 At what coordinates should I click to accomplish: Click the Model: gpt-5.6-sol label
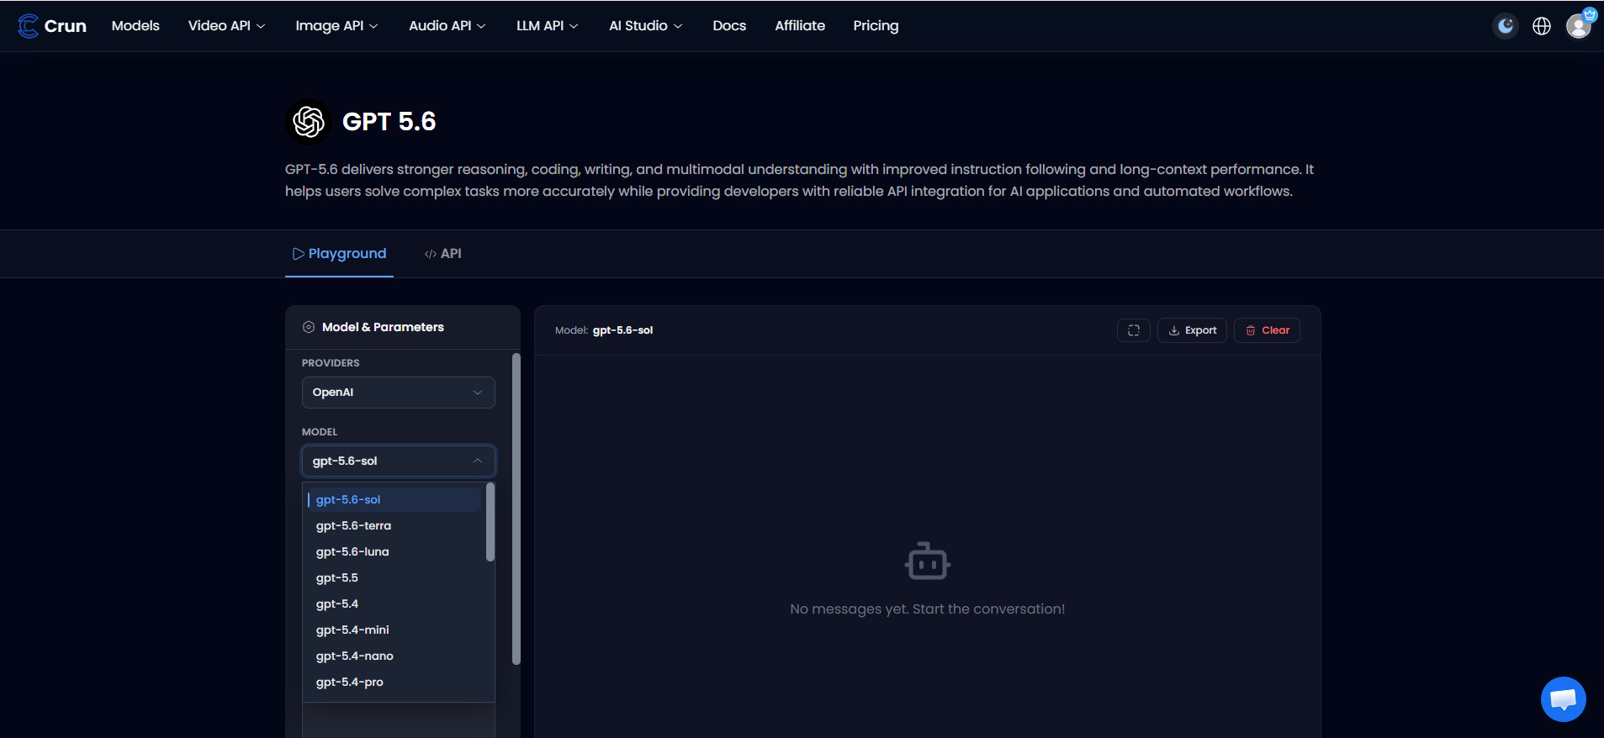[x=604, y=330]
